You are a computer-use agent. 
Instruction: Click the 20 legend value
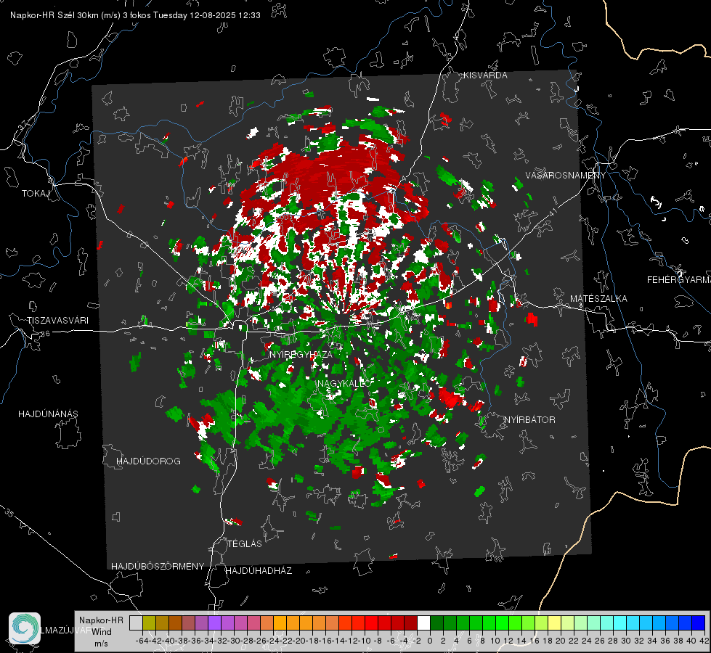(x=561, y=641)
